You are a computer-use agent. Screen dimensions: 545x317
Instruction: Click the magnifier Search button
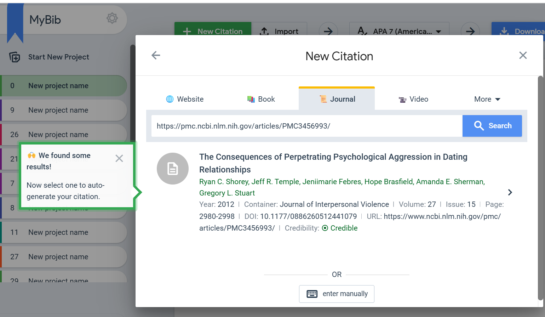coord(492,126)
